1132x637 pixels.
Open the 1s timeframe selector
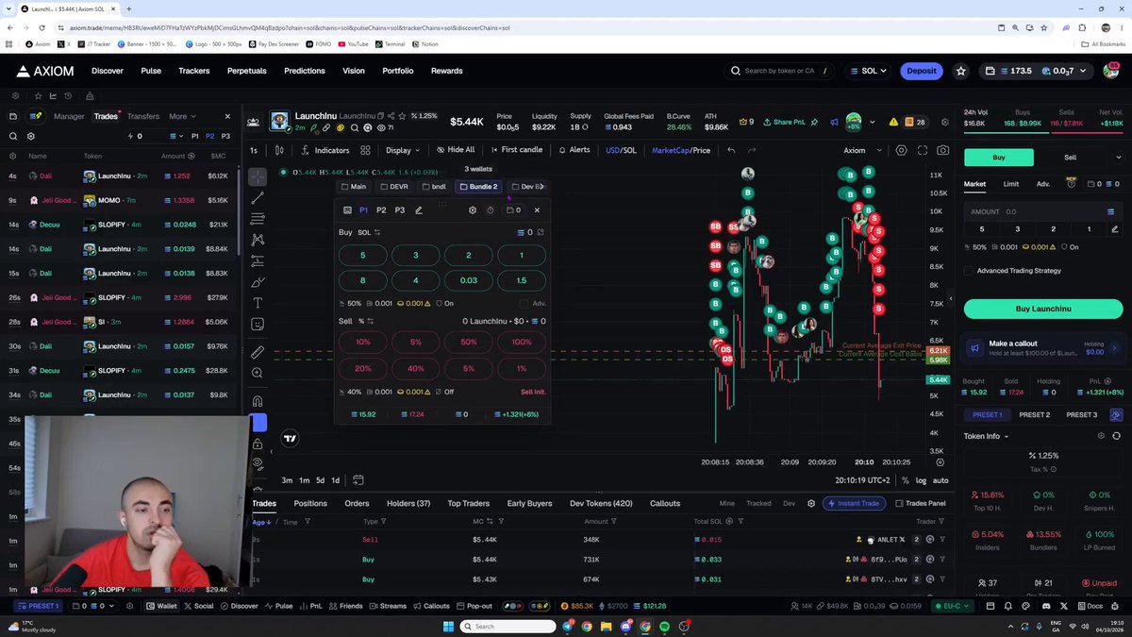pyautogui.click(x=254, y=150)
